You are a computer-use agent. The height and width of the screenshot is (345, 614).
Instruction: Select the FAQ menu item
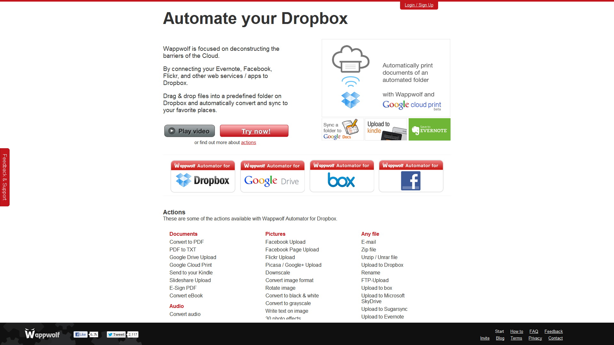pos(533,331)
